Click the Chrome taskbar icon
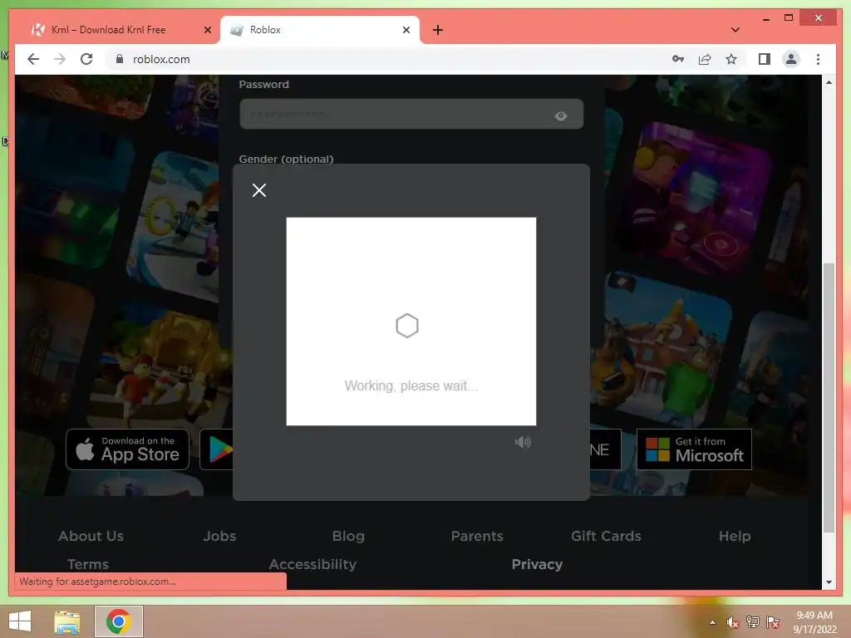The height and width of the screenshot is (638, 851). click(118, 621)
